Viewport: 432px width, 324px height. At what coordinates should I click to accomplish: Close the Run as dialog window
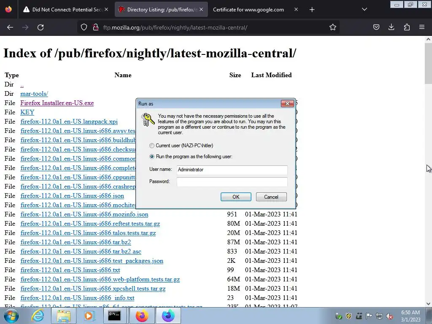click(287, 104)
